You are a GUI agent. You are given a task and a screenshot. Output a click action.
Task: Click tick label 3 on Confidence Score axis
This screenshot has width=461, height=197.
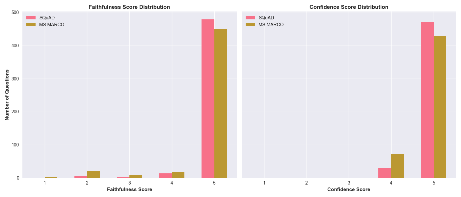pos(349,183)
